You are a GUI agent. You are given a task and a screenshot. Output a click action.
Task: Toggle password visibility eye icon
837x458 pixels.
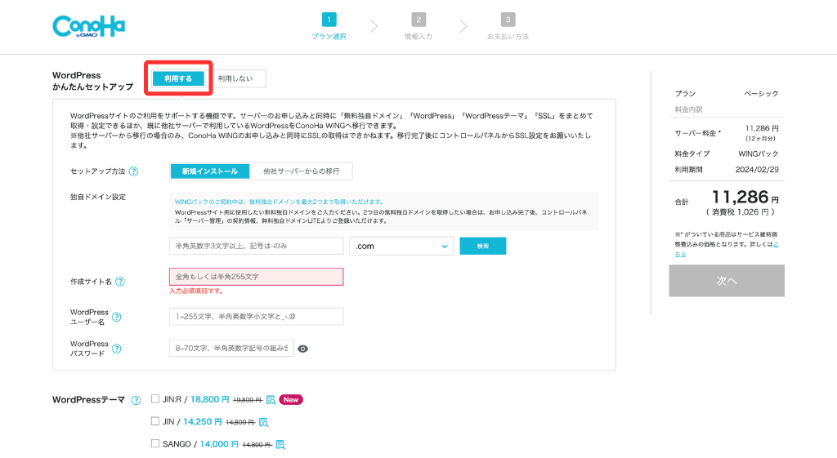coord(302,349)
